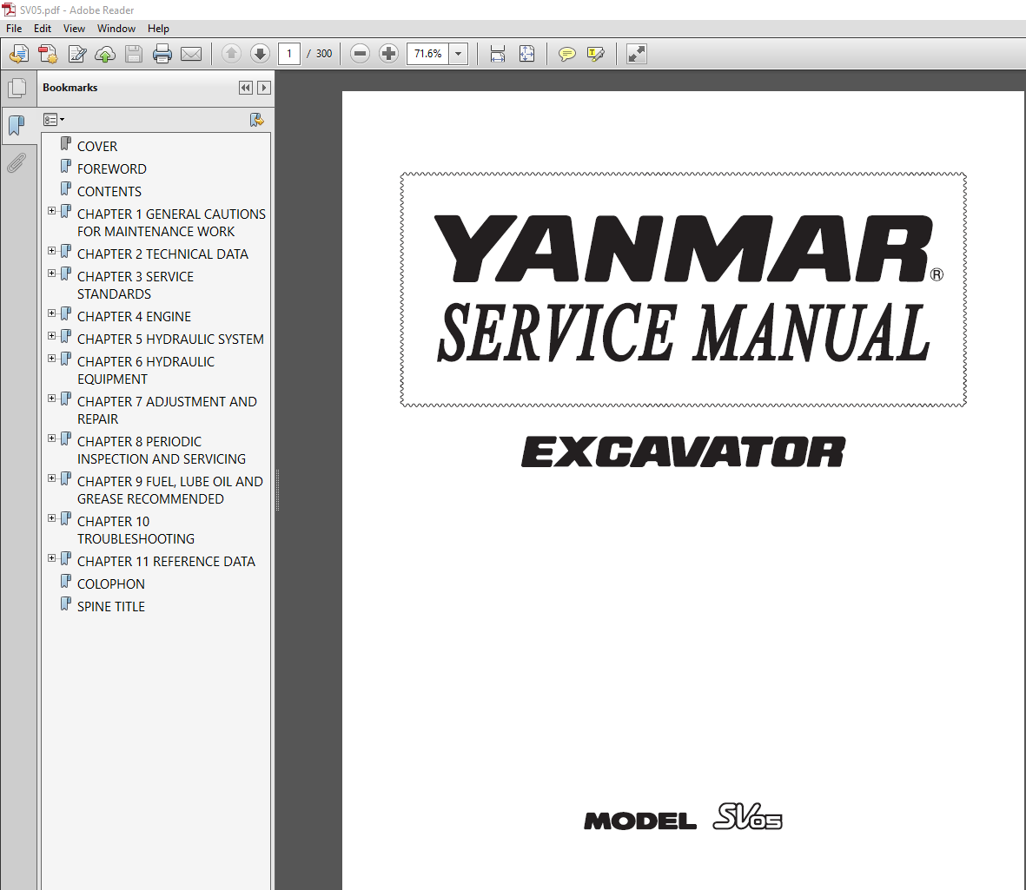
Task: Jump to the SPINE TITLE bookmark
Action: pos(111,606)
